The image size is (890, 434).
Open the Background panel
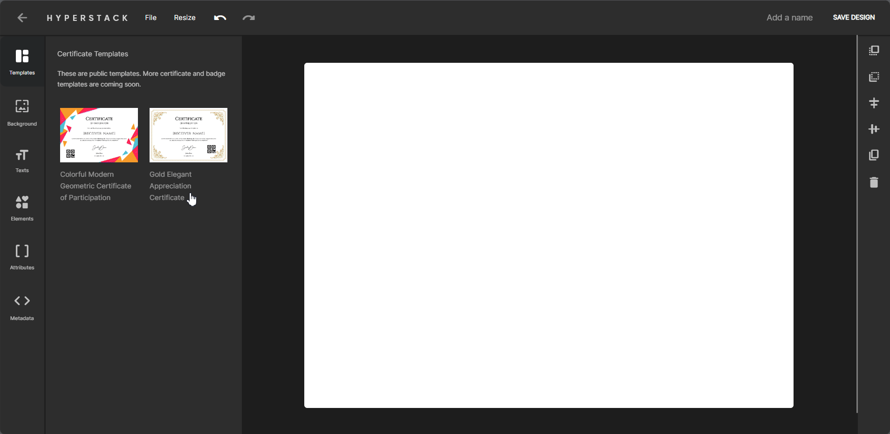pyautogui.click(x=22, y=113)
